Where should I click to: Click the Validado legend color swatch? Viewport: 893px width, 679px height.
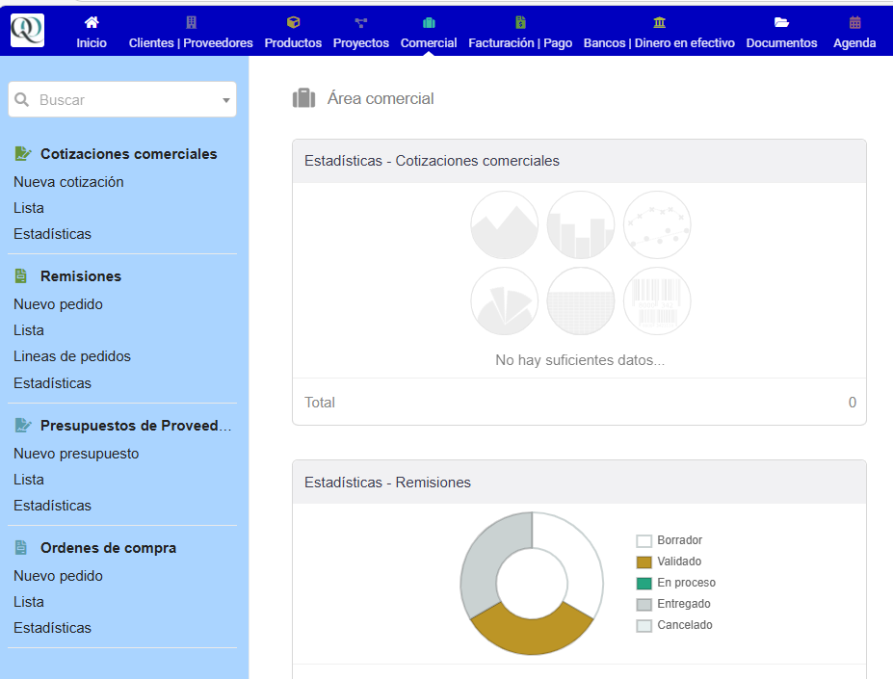coord(644,561)
